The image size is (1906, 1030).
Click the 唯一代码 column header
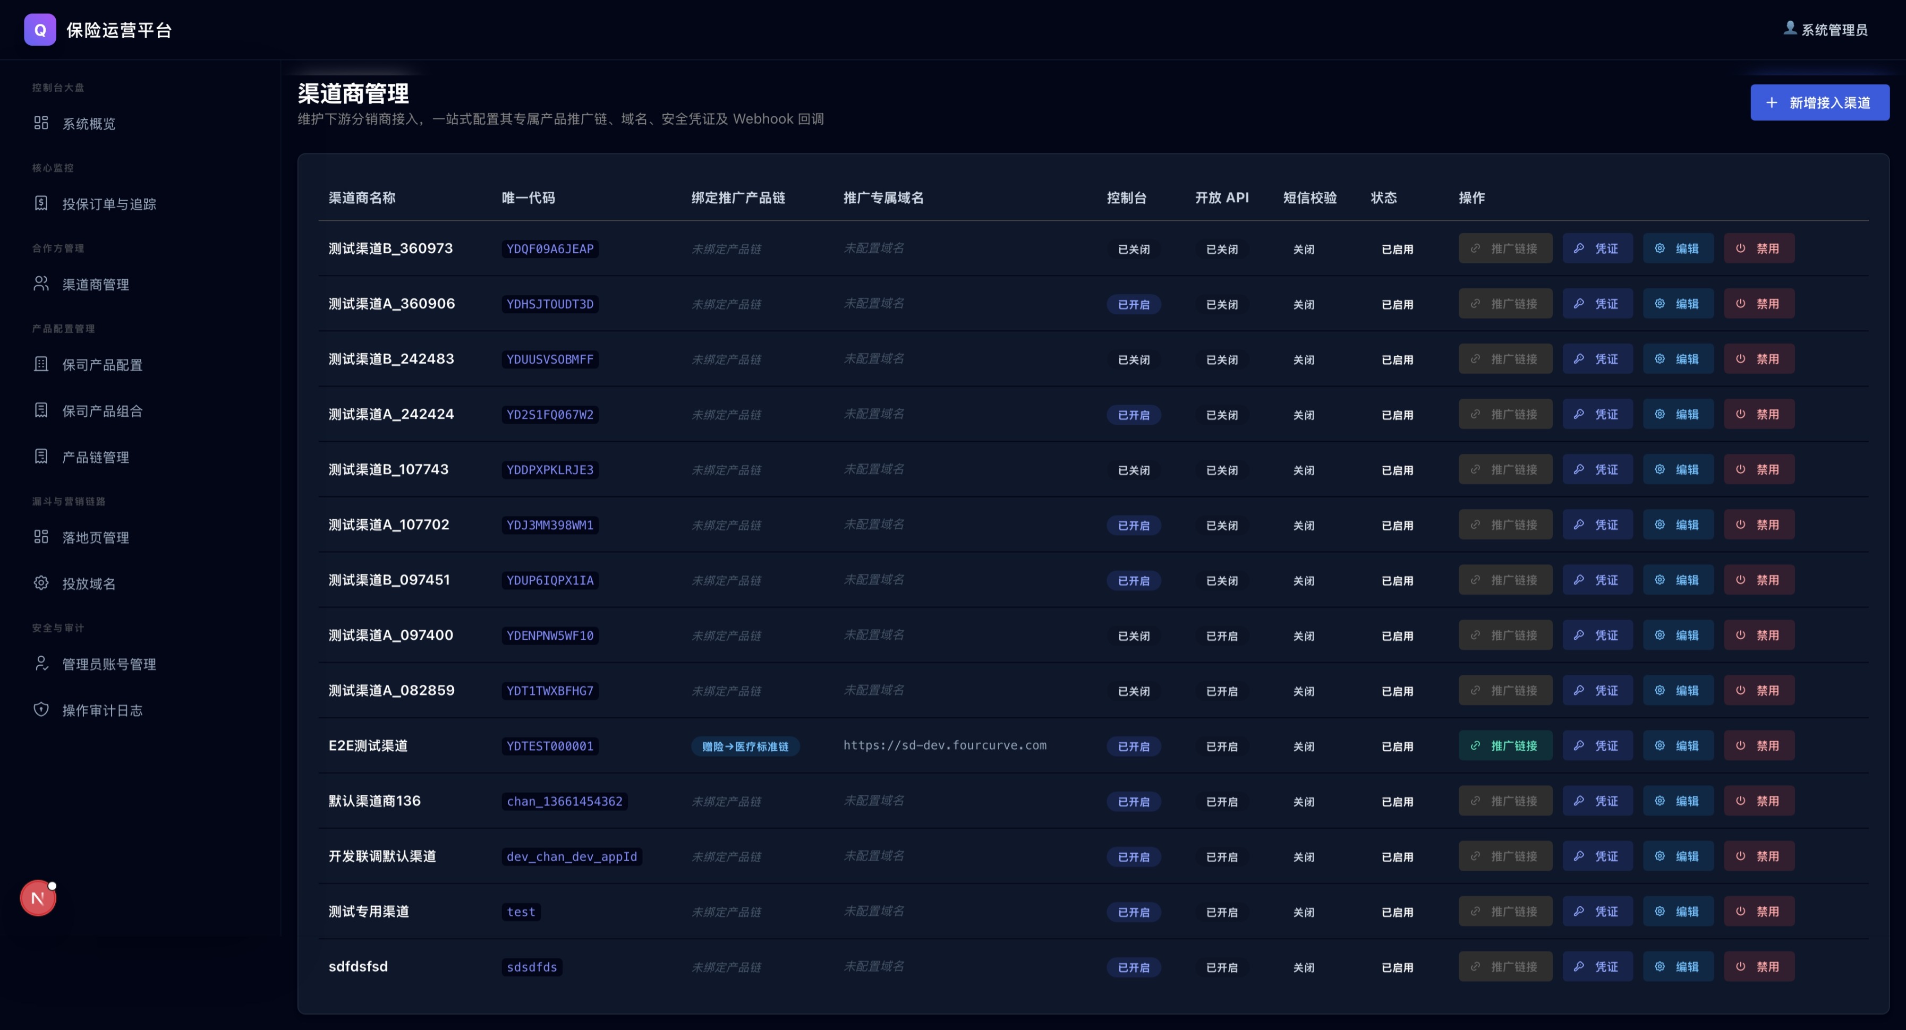point(528,198)
